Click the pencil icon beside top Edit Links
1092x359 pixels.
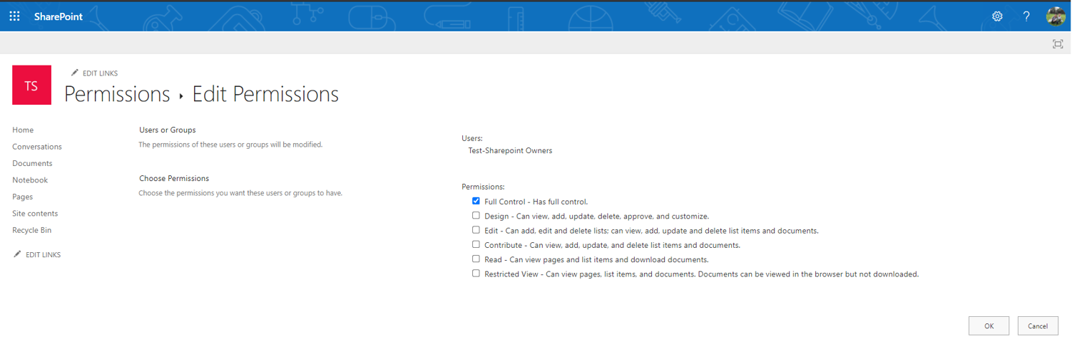[75, 73]
